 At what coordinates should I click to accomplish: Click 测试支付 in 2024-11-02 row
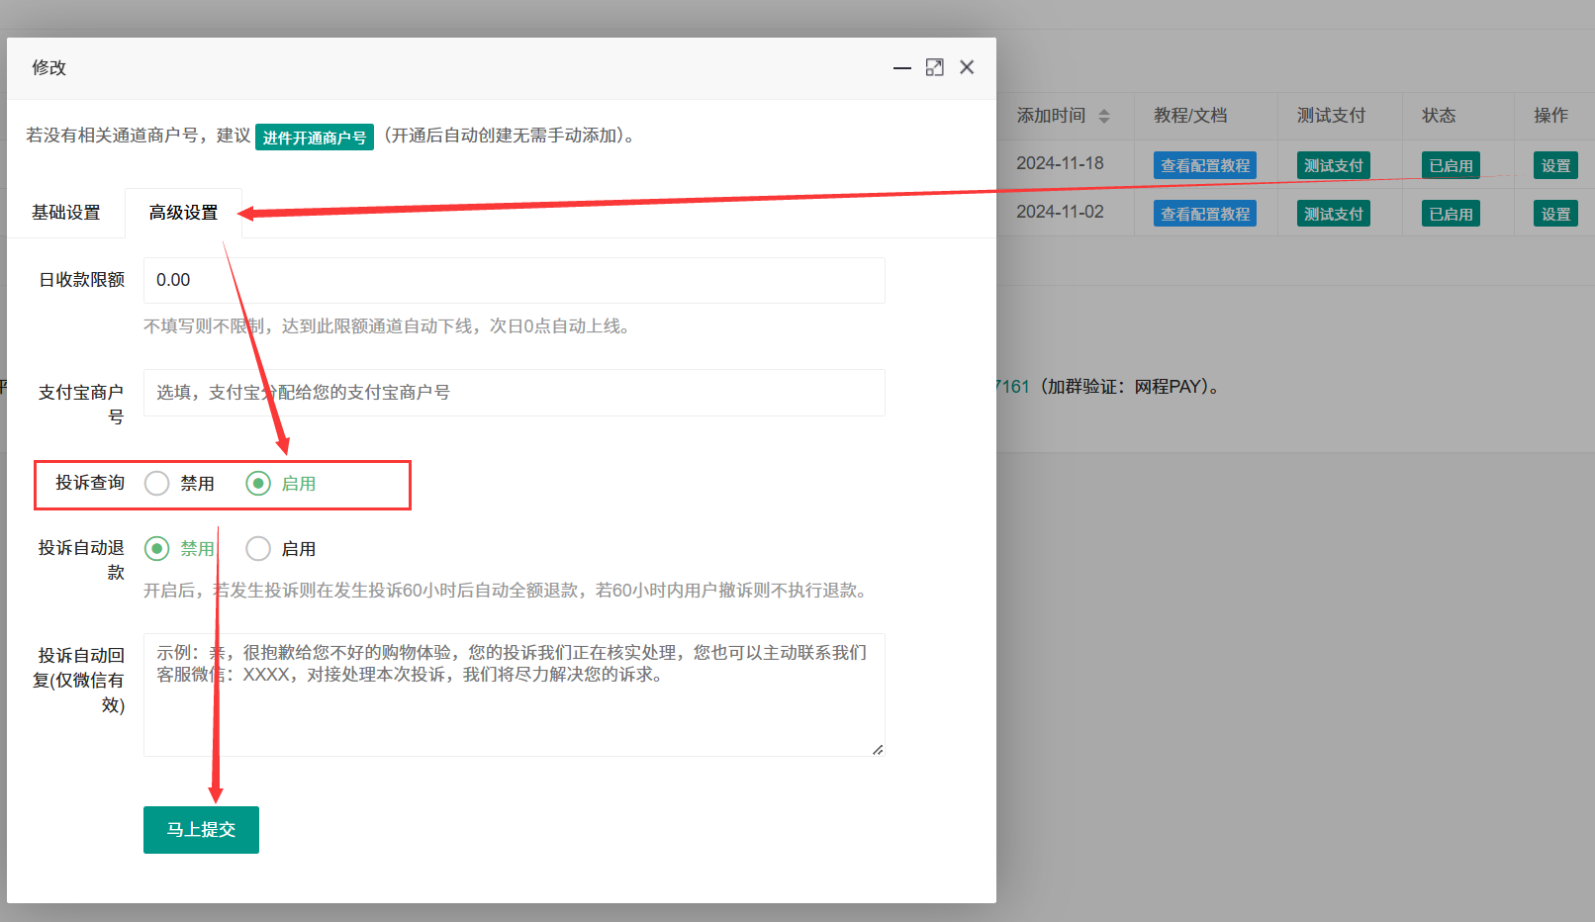[x=1333, y=215]
